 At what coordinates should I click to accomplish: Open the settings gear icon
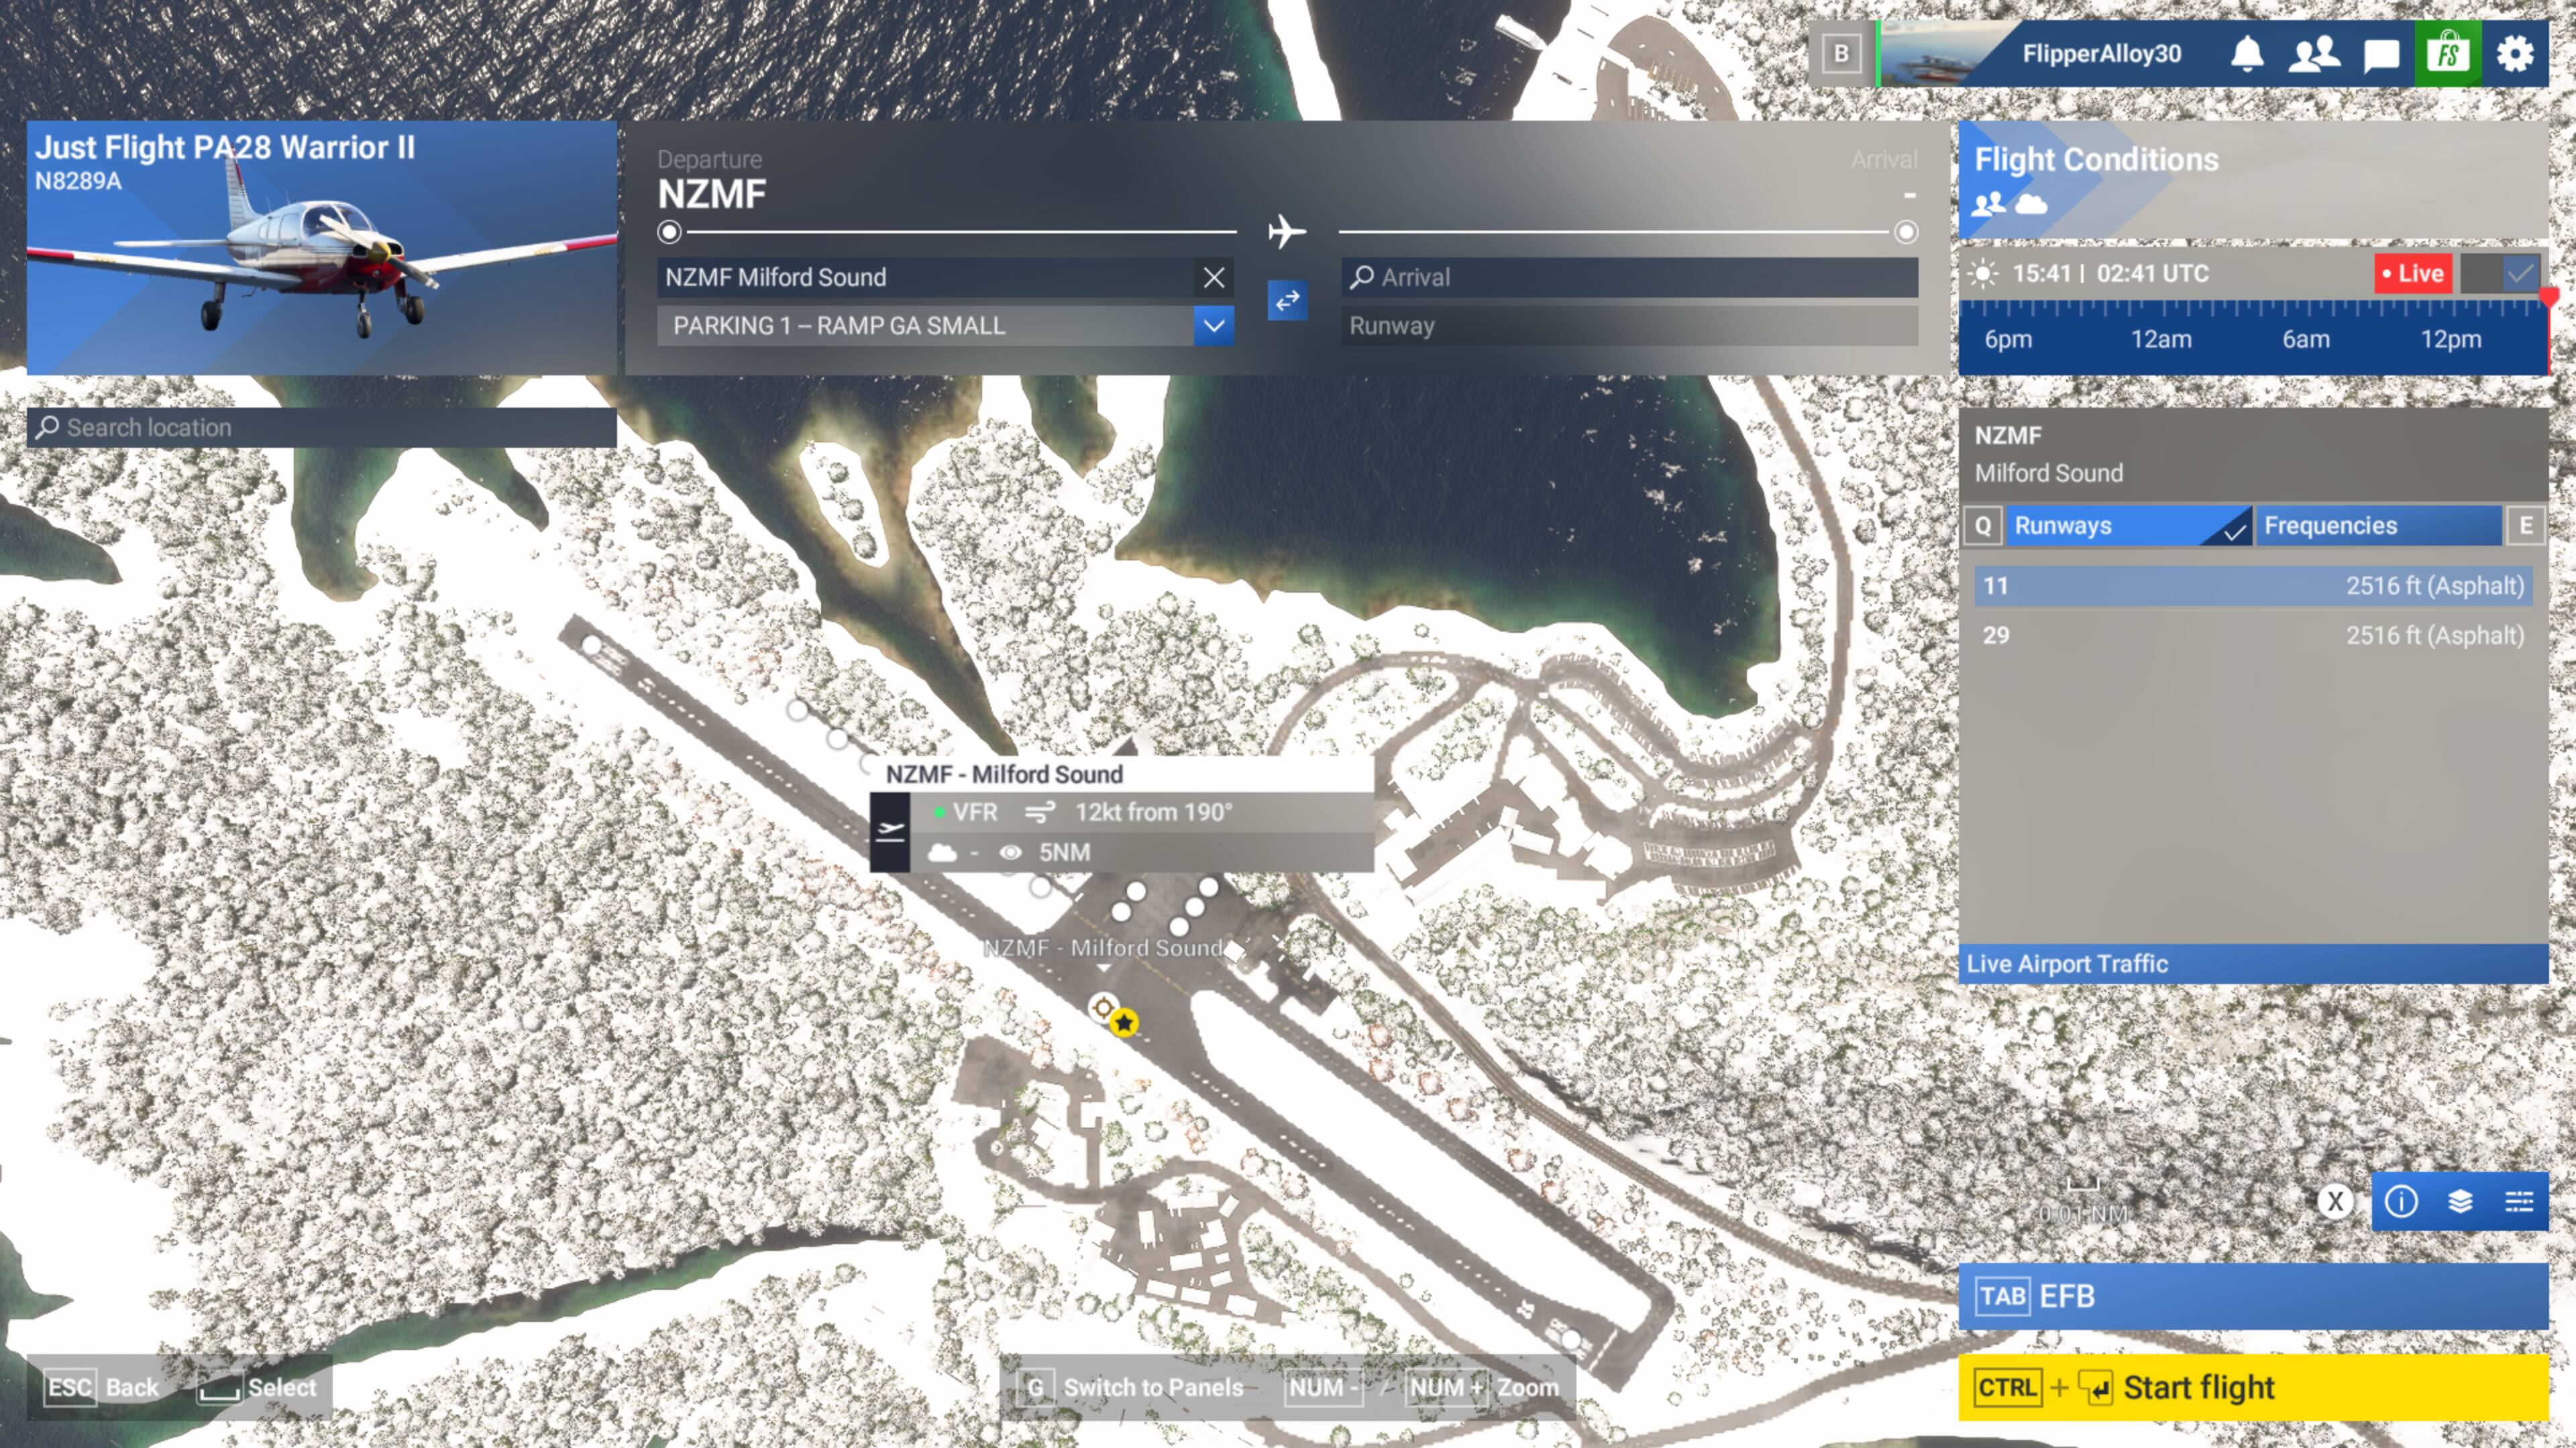pyautogui.click(x=2515, y=54)
